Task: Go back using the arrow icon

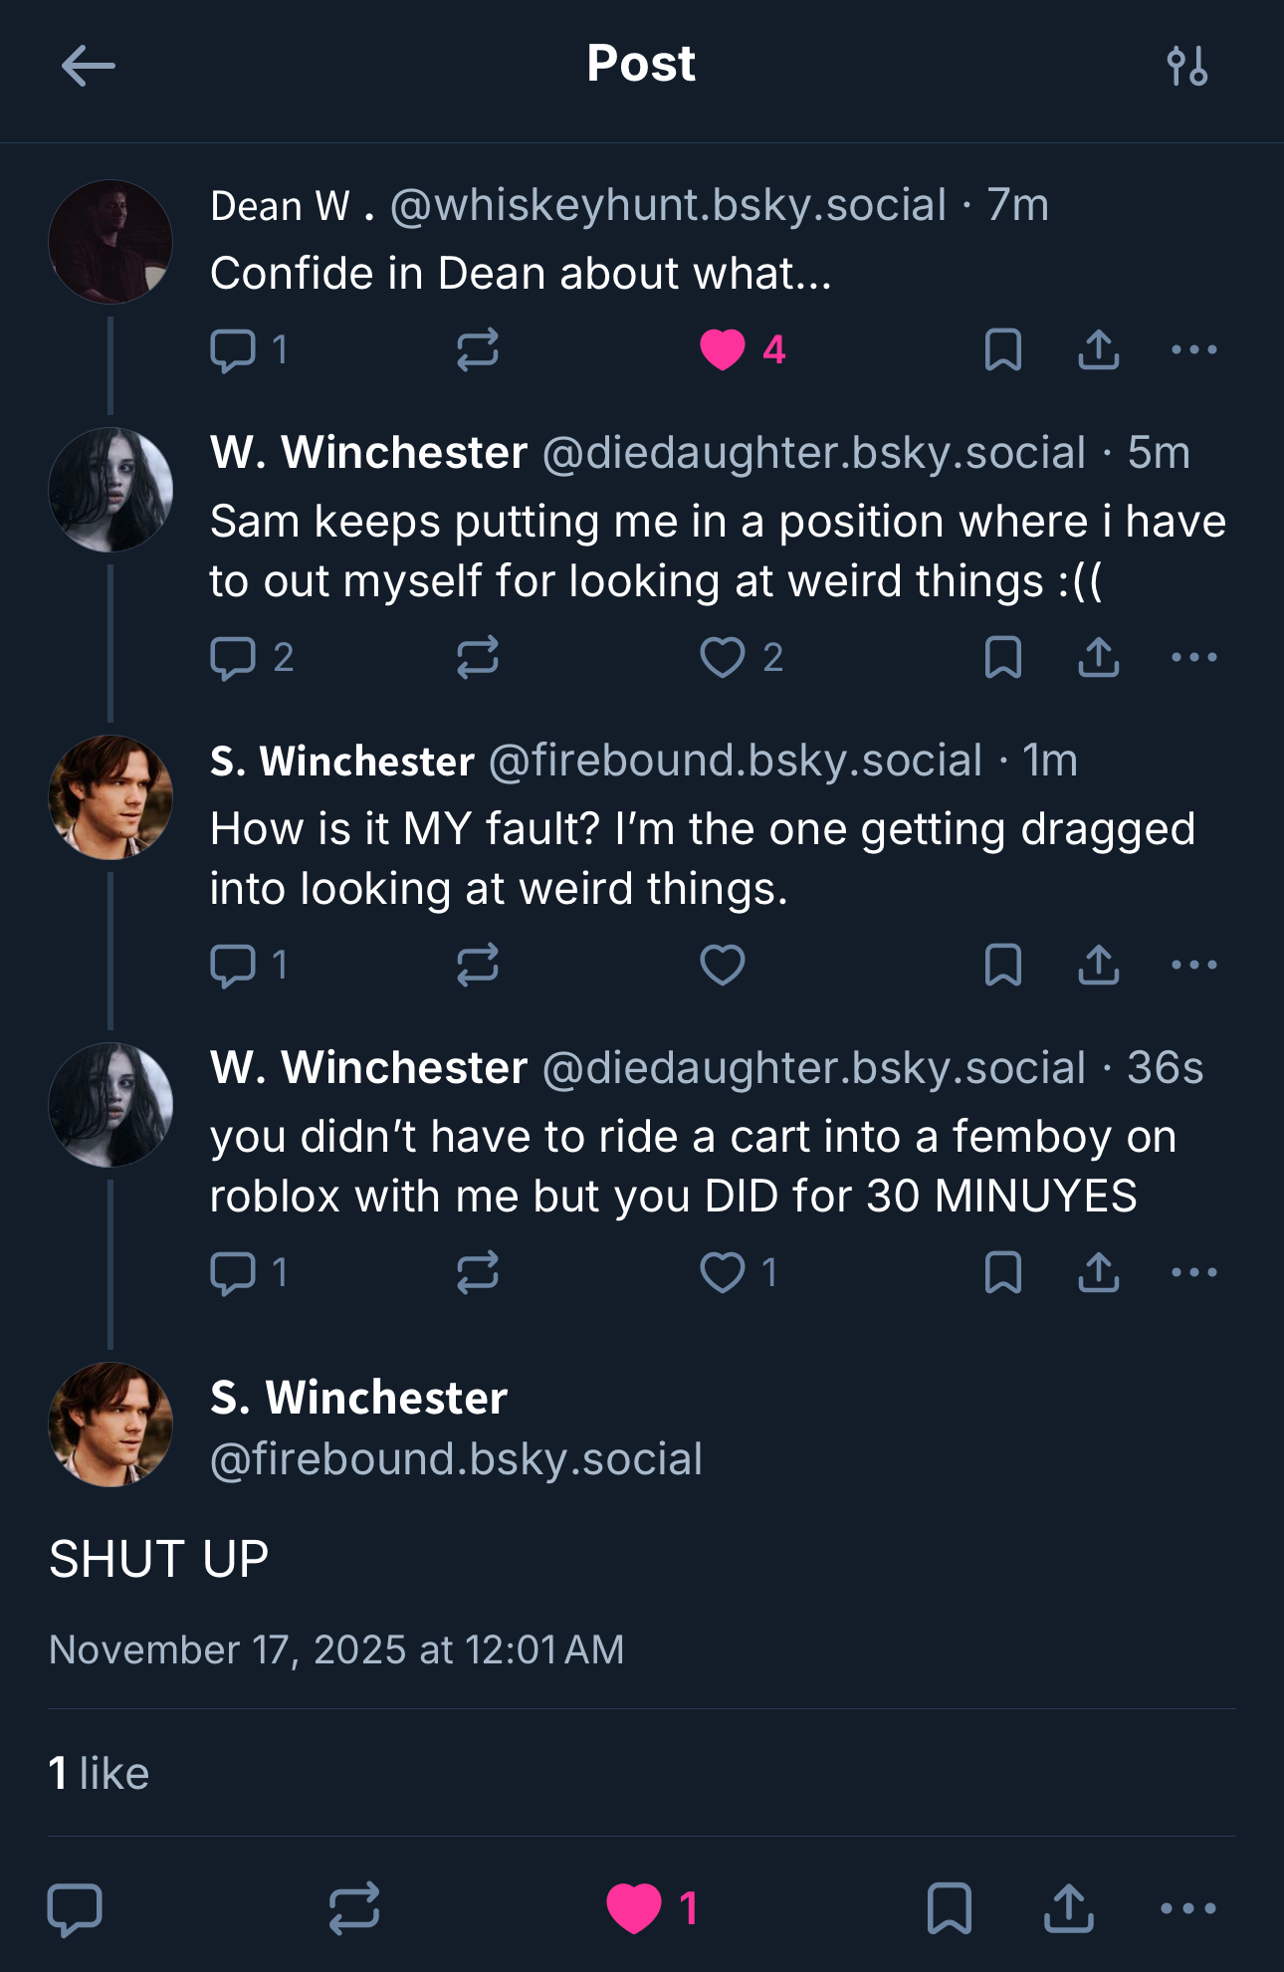Action: [x=88, y=67]
